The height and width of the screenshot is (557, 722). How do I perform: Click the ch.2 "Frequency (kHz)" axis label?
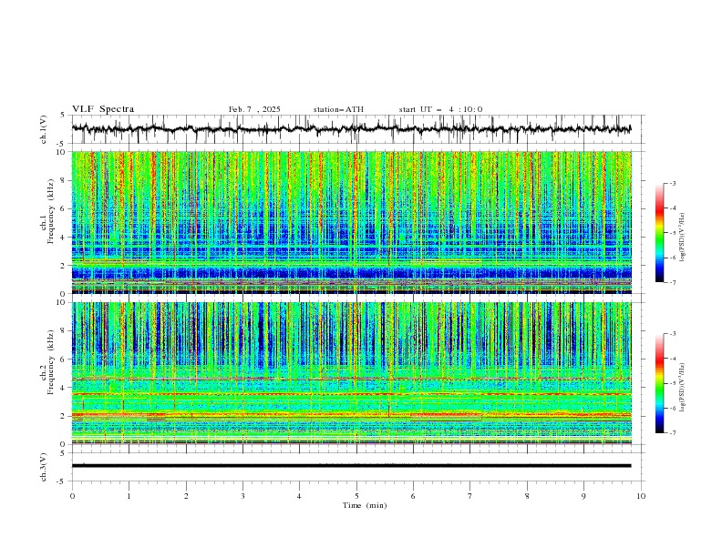tap(52, 361)
